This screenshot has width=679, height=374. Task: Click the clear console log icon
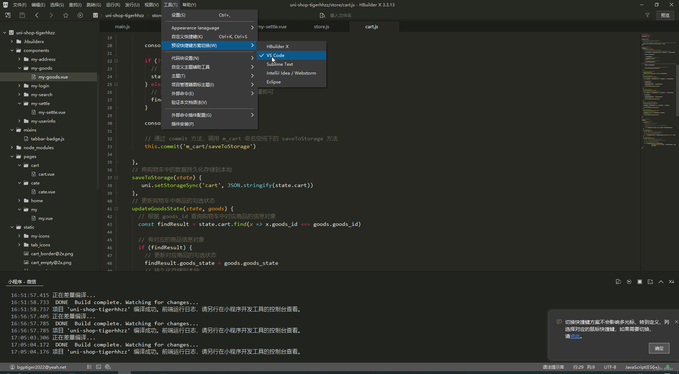pos(671,282)
